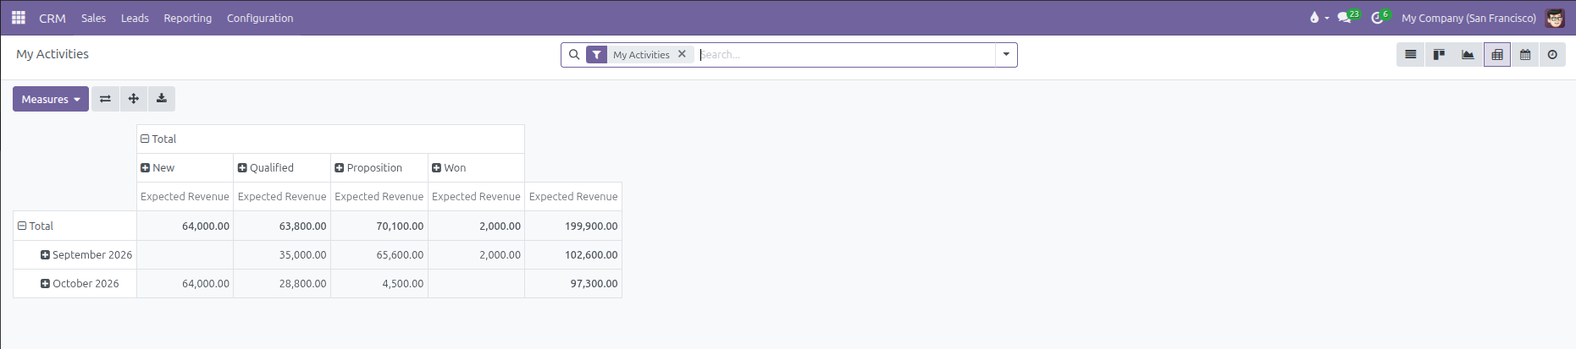
Task: Open the Measures dropdown
Action: coord(51,99)
